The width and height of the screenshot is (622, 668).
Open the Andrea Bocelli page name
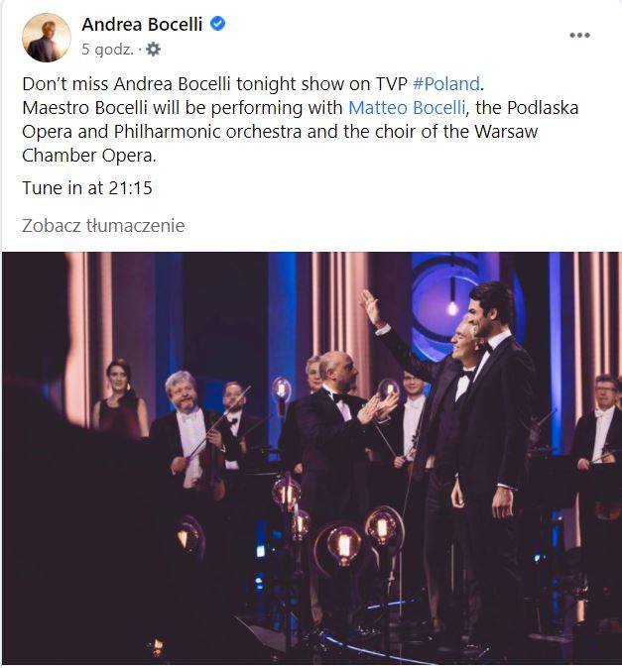(142, 25)
